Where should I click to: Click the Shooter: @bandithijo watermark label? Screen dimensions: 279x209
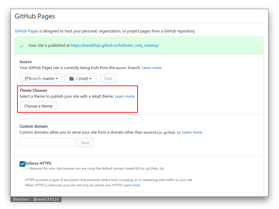[x=36, y=200]
